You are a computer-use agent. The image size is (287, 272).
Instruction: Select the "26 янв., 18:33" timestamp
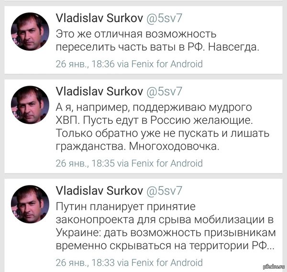point(85,262)
